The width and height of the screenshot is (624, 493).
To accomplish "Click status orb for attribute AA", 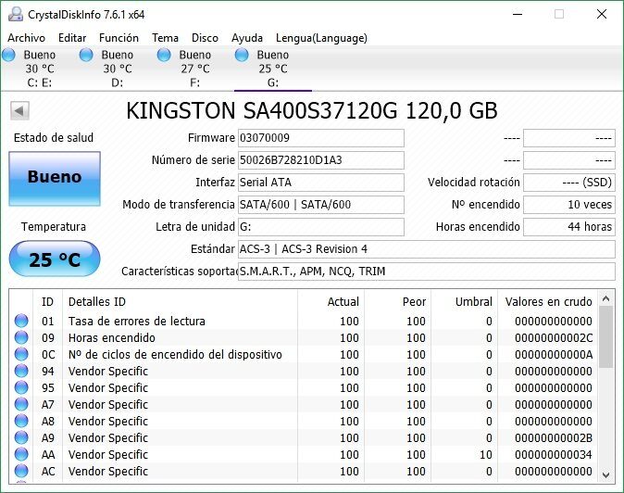I will pyautogui.click(x=21, y=454).
